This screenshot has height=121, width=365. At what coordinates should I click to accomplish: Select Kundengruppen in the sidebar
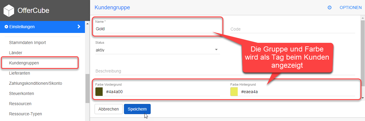[24, 63]
